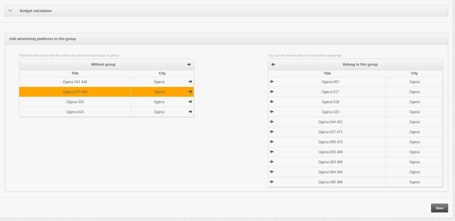Click note about open campaigns restriction
The image size is (455, 221).
click(x=305, y=55)
